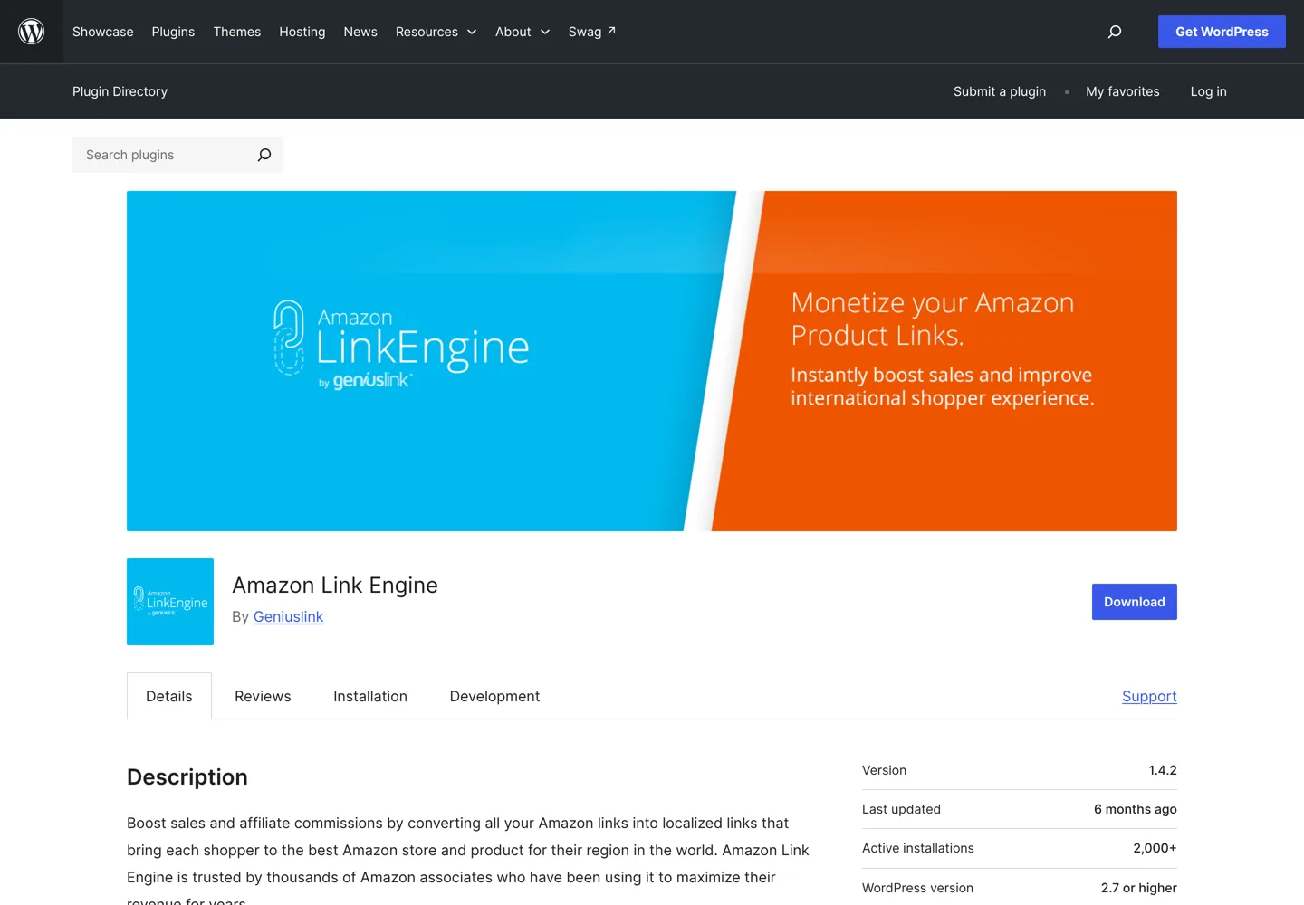Viewport: 1304px width, 905px height.
Task: Open the header search magnifier icon
Action: click(1115, 32)
